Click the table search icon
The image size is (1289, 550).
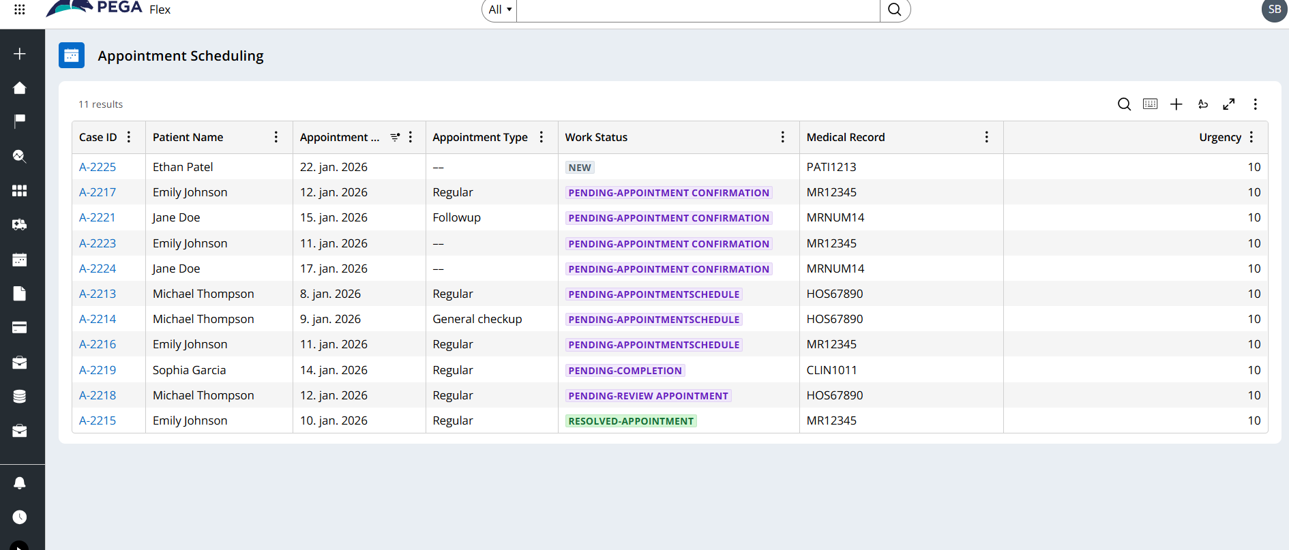(x=1125, y=104)
